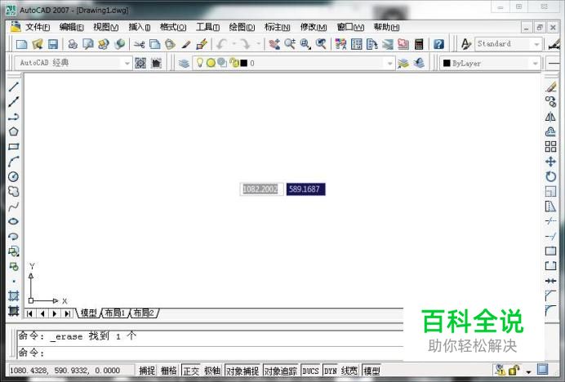The image size is (565, 382).
Task: Open the 绘图(D) menu
Action: pos(242,27)
